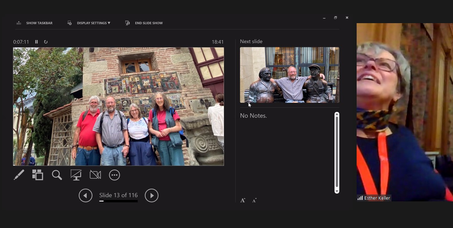Open the see all slides grid

pyautogui.click(x=38, y=175)
